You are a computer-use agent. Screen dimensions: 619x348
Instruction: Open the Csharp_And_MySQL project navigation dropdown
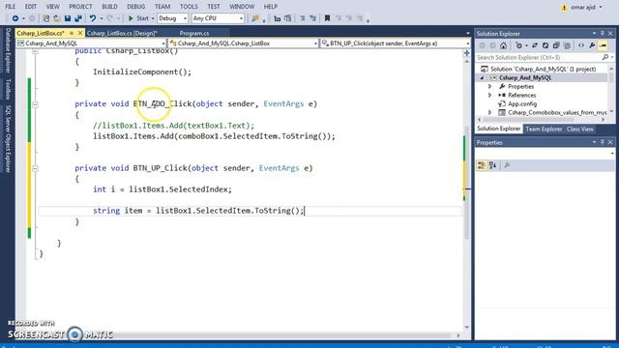[x=91, y=43]
